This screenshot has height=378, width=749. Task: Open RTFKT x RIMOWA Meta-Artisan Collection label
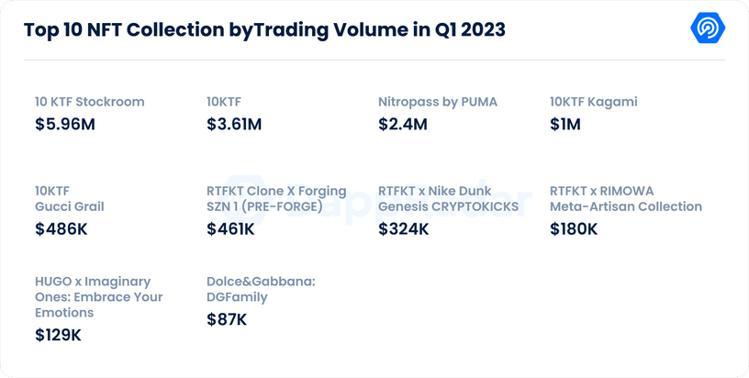pos(625,199)
